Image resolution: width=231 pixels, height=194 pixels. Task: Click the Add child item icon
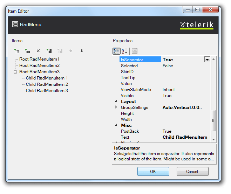[27, 51]
